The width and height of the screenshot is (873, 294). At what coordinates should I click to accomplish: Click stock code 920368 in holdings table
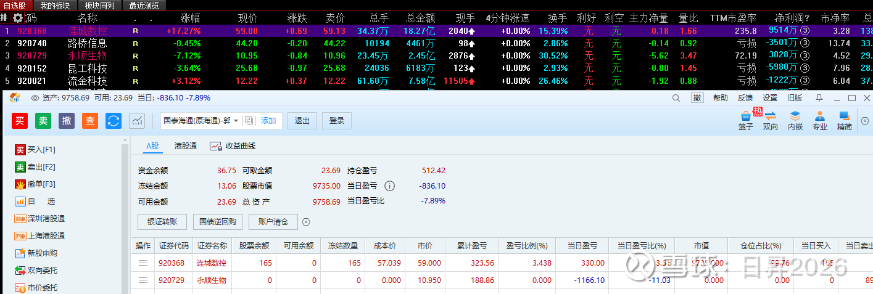point(172,263)
